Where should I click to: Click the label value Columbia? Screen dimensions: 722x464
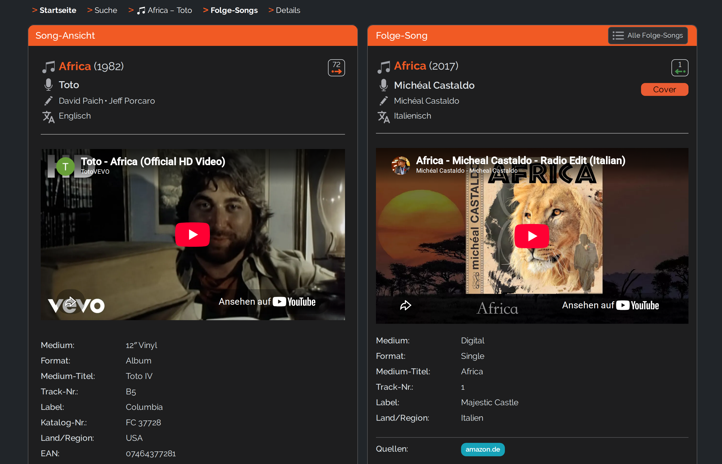tap(144, 407)
